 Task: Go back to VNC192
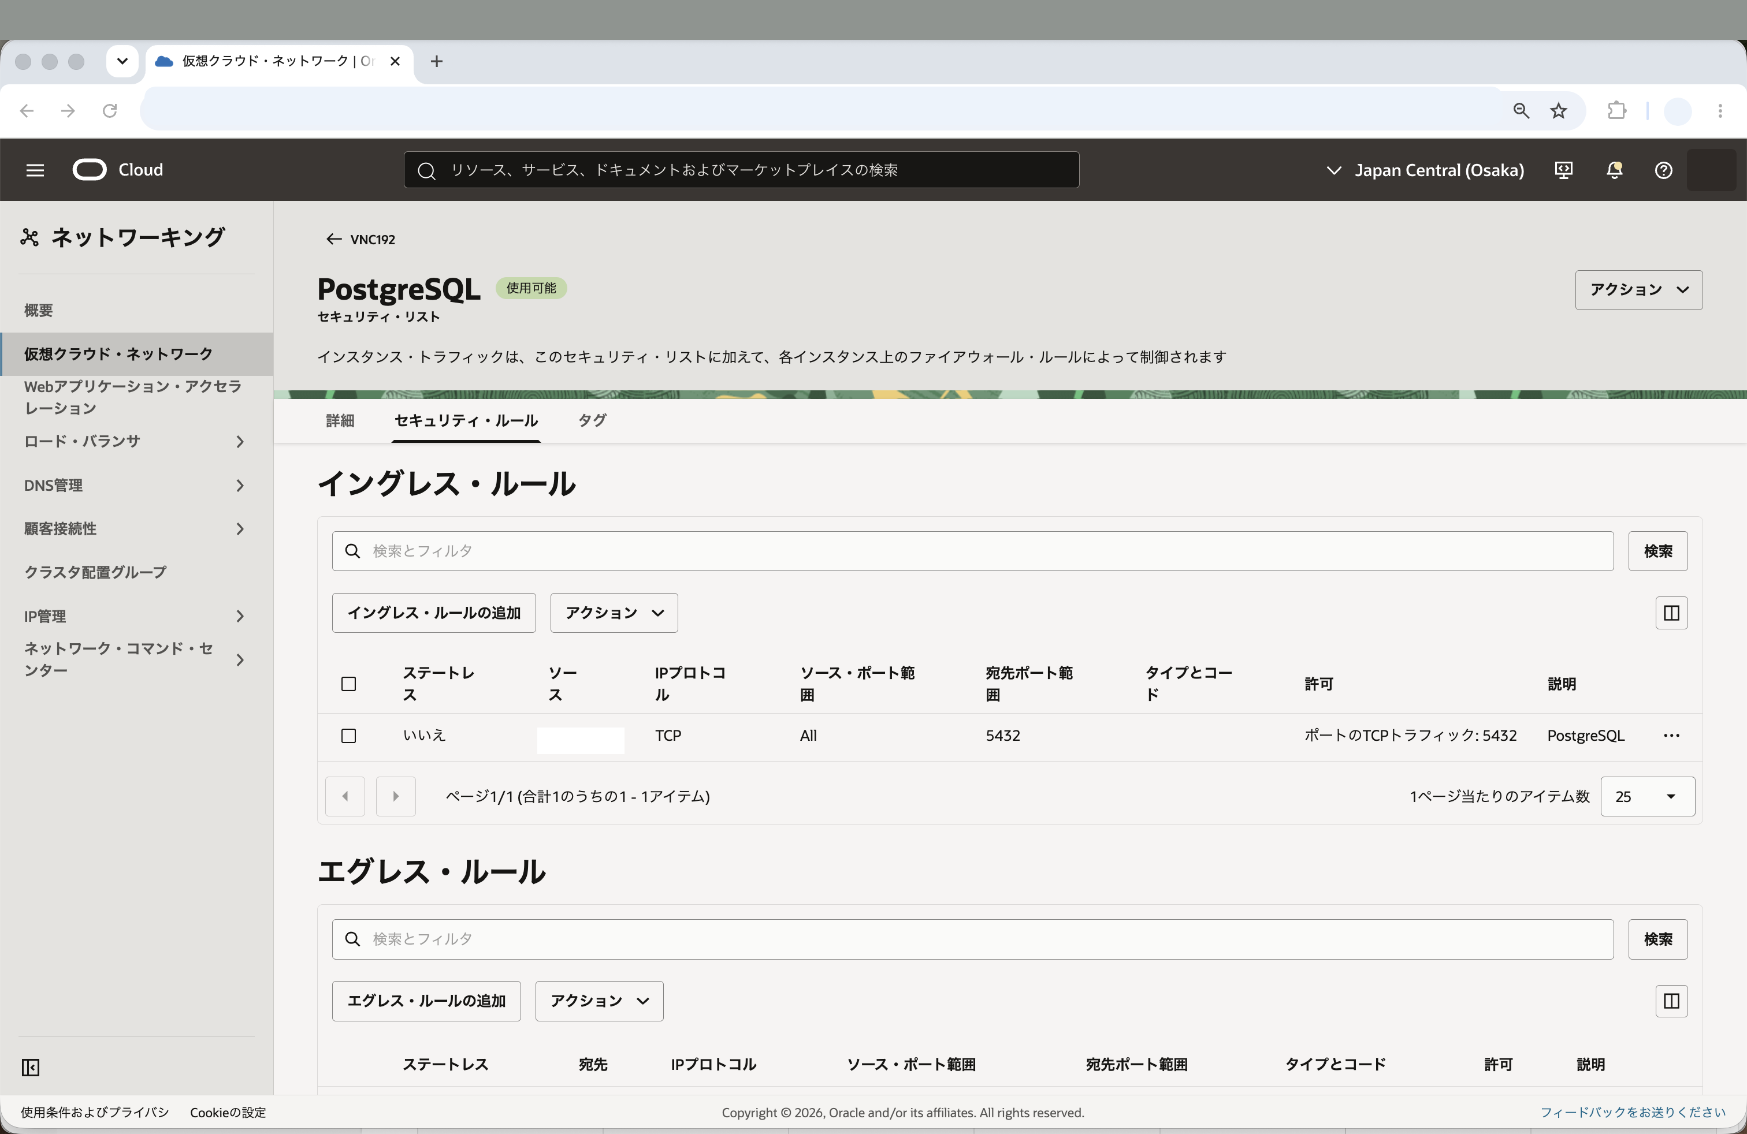[x=360, y=240]
